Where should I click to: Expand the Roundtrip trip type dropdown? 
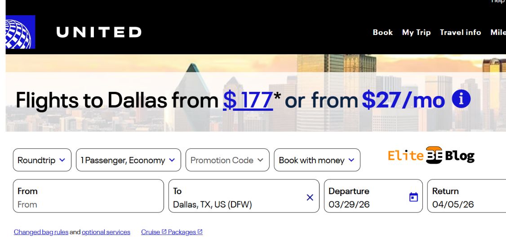tap(42, 160)
